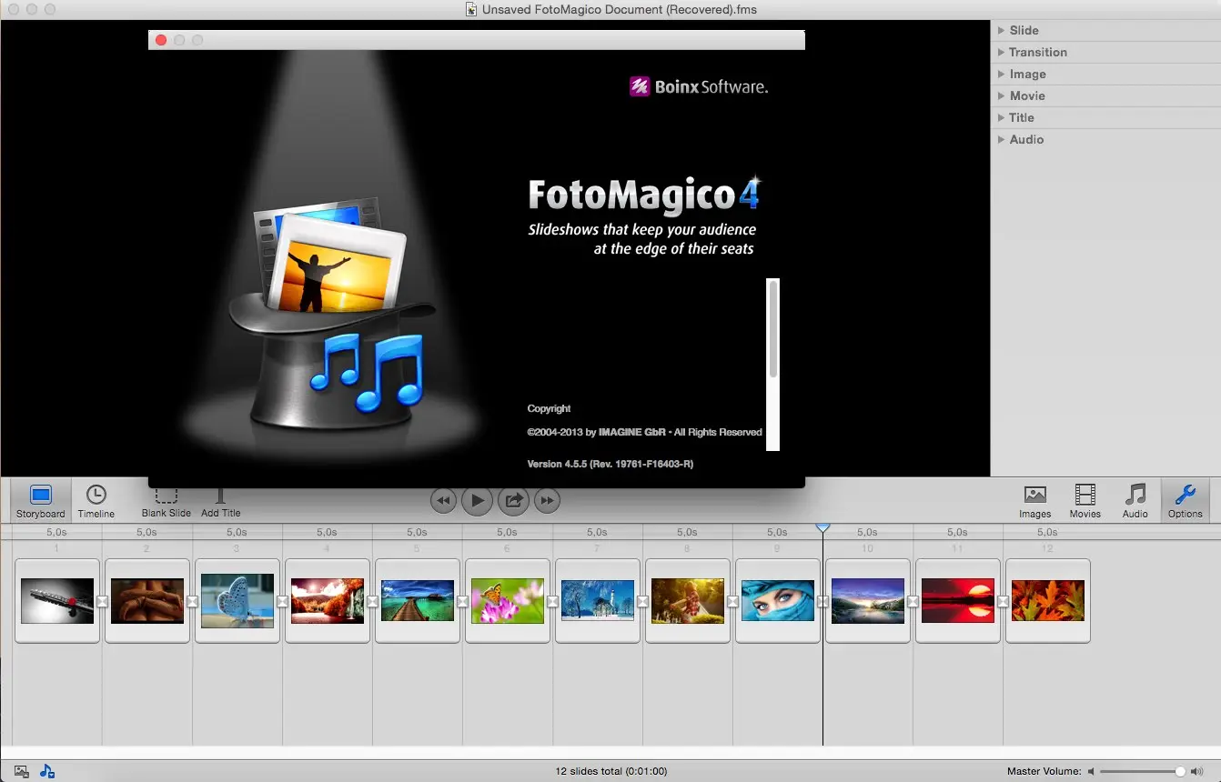Click the rewind playback button
The image size is (1221, 782).
coord(443,500)
